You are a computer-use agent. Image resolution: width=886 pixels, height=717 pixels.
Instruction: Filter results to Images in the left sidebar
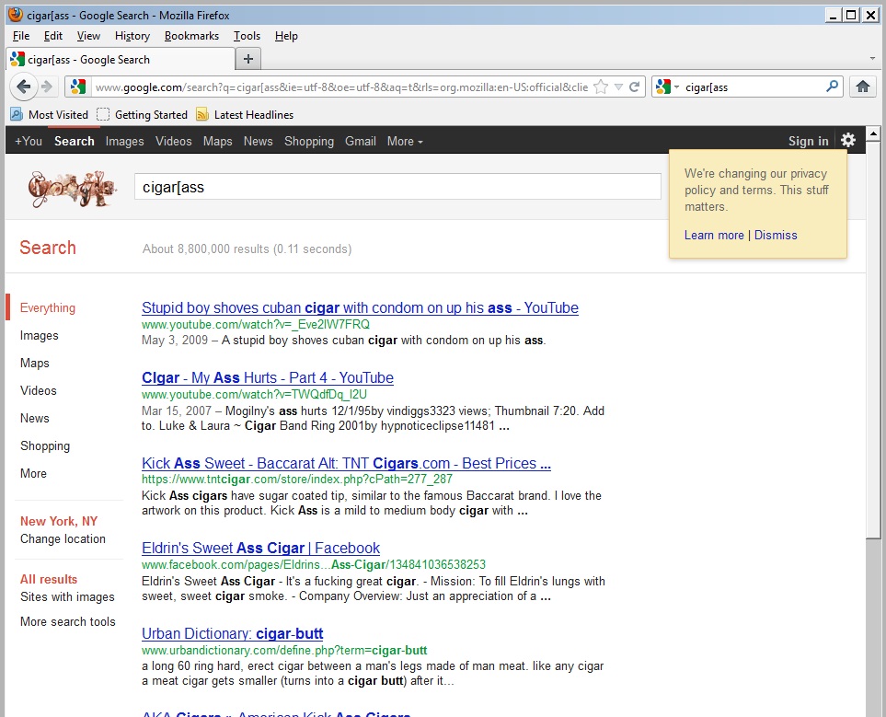39,335
